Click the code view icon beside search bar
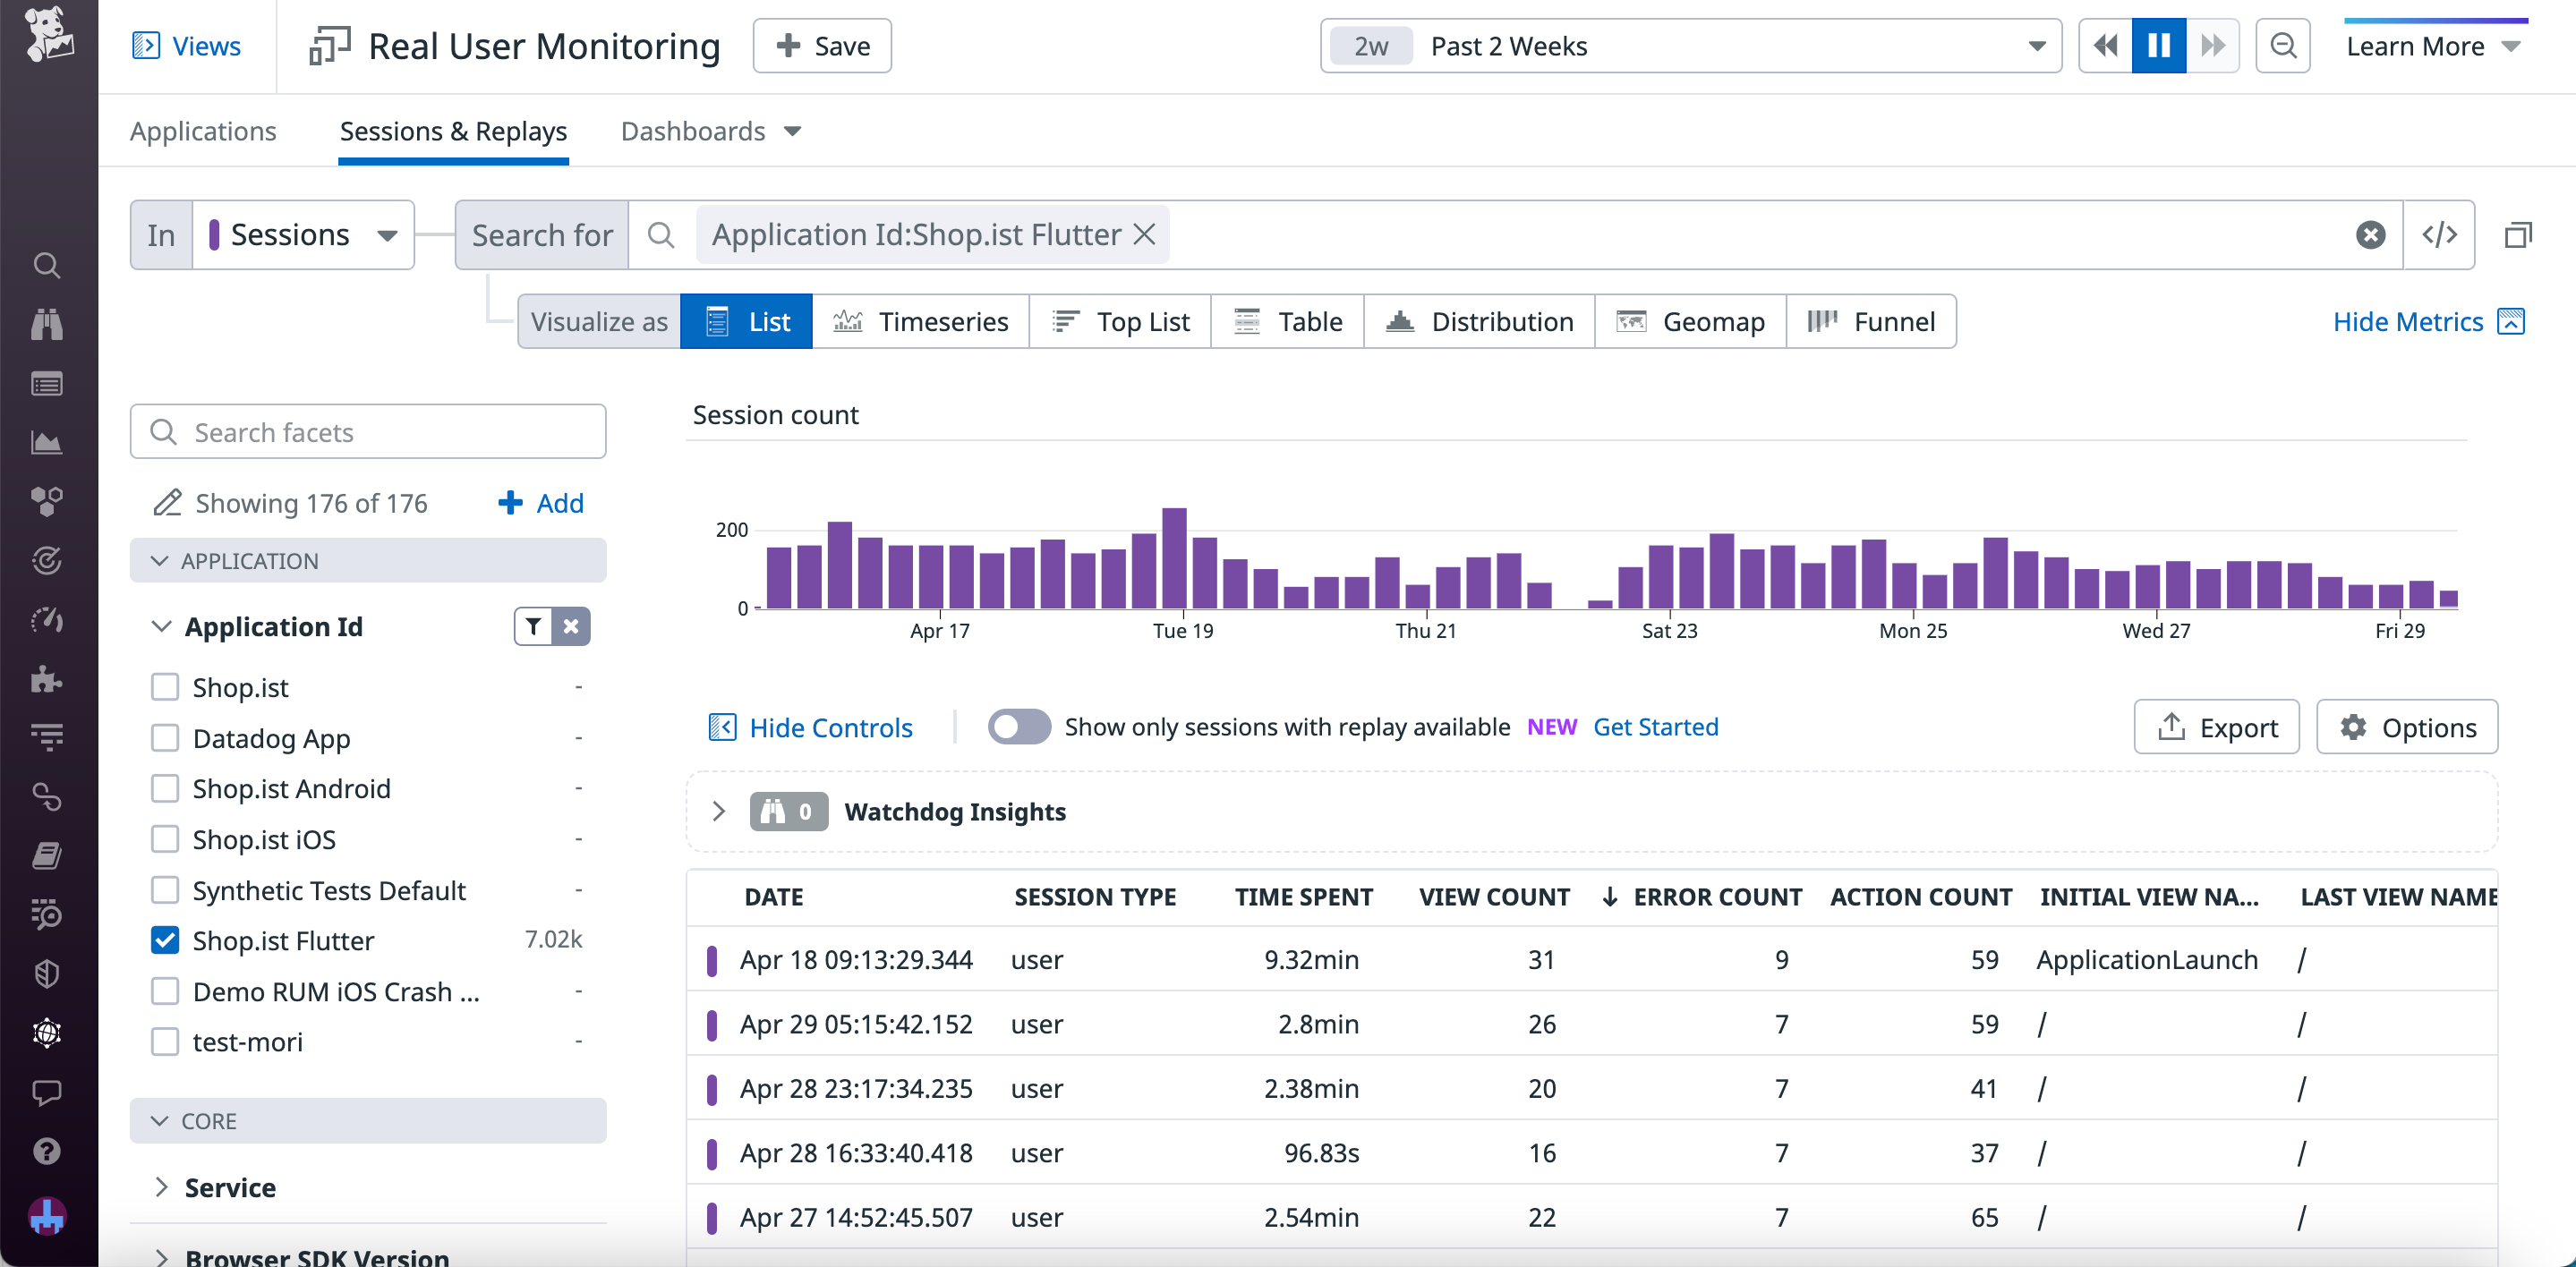 (x=2438, y=235)
